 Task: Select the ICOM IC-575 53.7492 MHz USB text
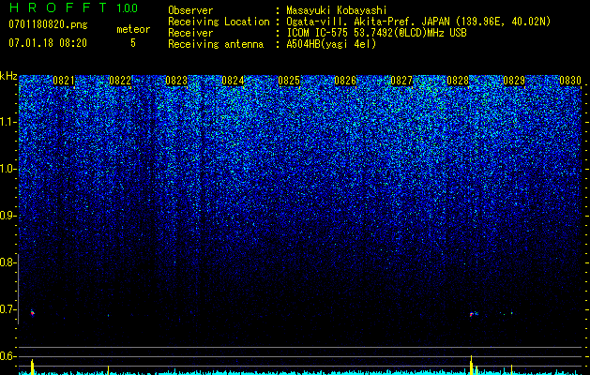click(x=376, y=33)
